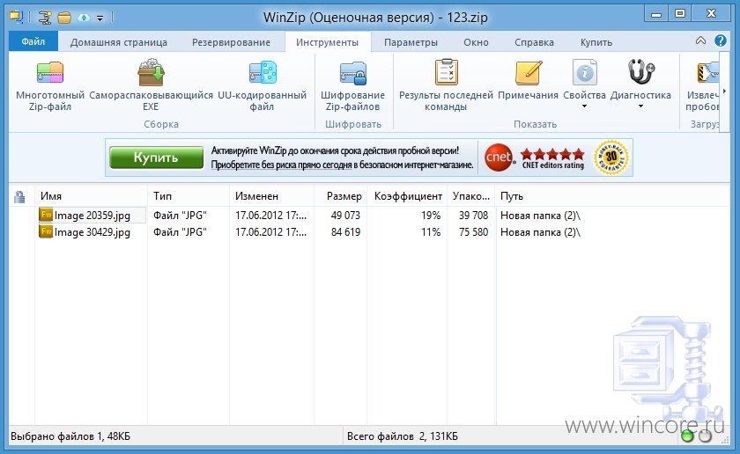The image size is (740, 454).
Task: Run the Диагностика stethoscope tool
Action: [x=641, y=73]
